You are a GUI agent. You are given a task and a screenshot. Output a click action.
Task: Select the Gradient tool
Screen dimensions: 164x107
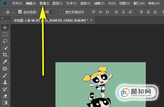(5, 103)
